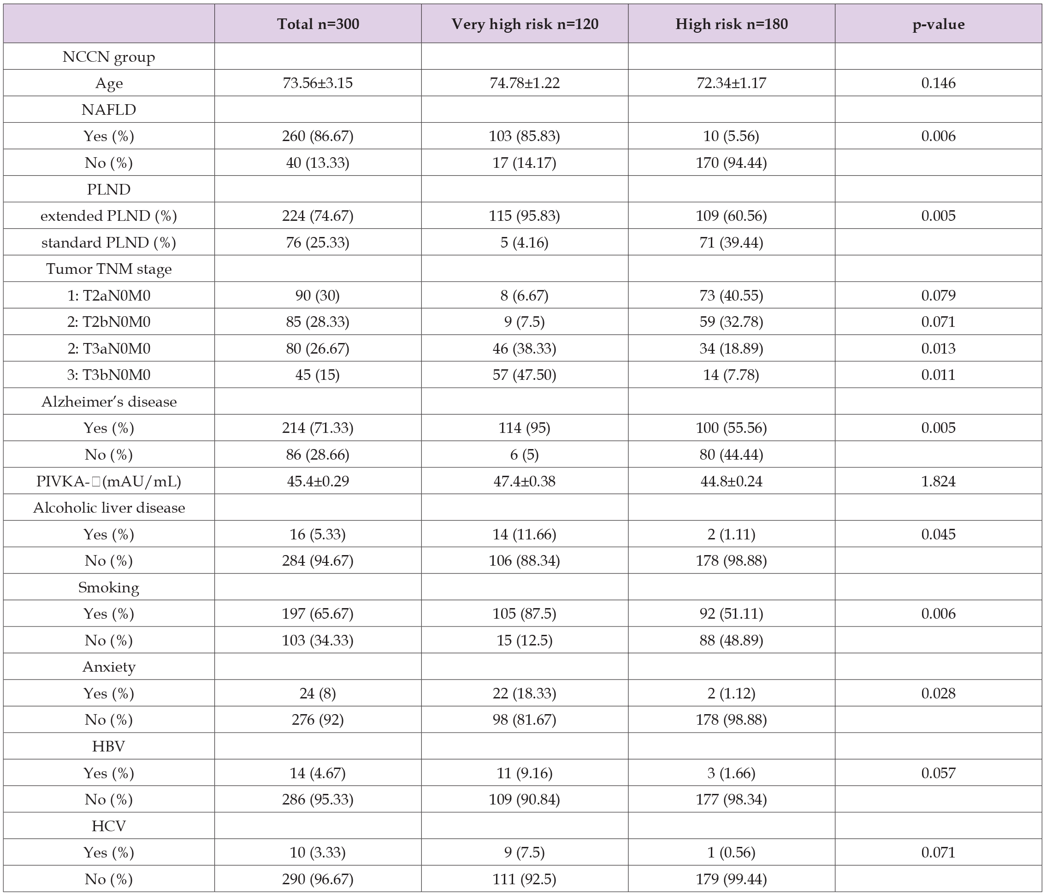Click the cell '115 (95.83)'
The width and height of the screenshot is (1046, 893).
coord(525,216)
